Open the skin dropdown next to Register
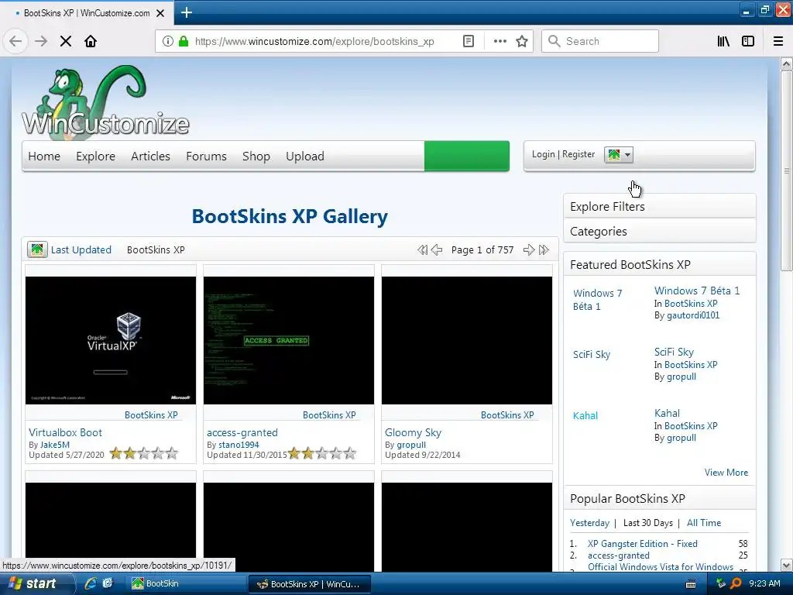This screenshot has height=595, width=793. point(619,155)
